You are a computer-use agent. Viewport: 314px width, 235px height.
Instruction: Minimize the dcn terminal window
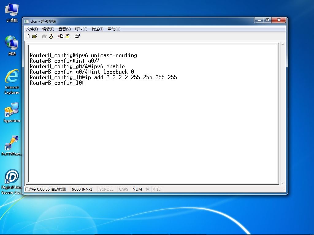pos(259,20)
